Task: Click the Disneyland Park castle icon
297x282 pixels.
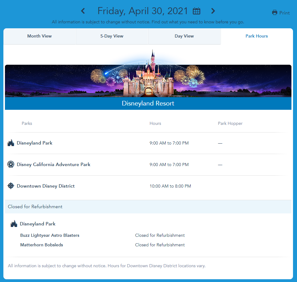Action: point(11,143)
